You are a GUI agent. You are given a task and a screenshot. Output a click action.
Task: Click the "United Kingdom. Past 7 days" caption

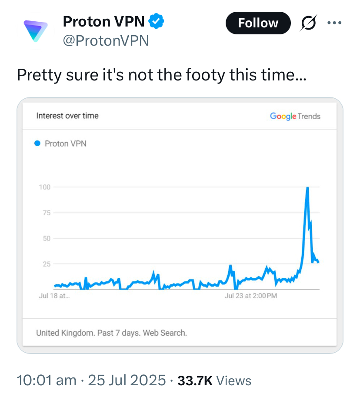111,333
